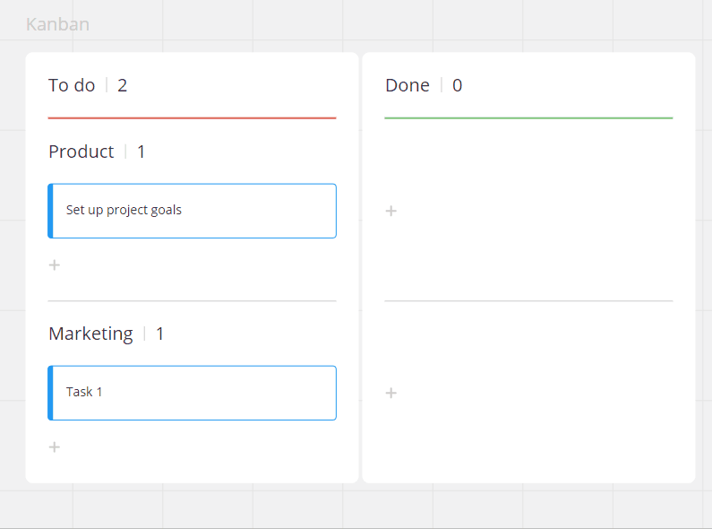Viewport: 712px width, 529px height.
Task: Click the To do card count "2"
Action: 123,86
